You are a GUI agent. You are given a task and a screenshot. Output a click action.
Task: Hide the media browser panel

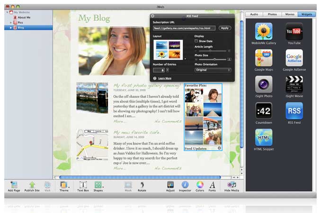[x=232, y=185]
